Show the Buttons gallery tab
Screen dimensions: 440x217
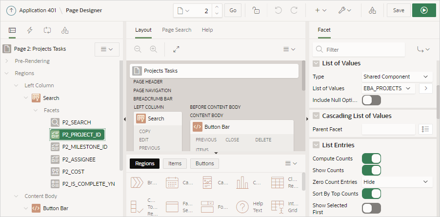[x=204, y=163]
